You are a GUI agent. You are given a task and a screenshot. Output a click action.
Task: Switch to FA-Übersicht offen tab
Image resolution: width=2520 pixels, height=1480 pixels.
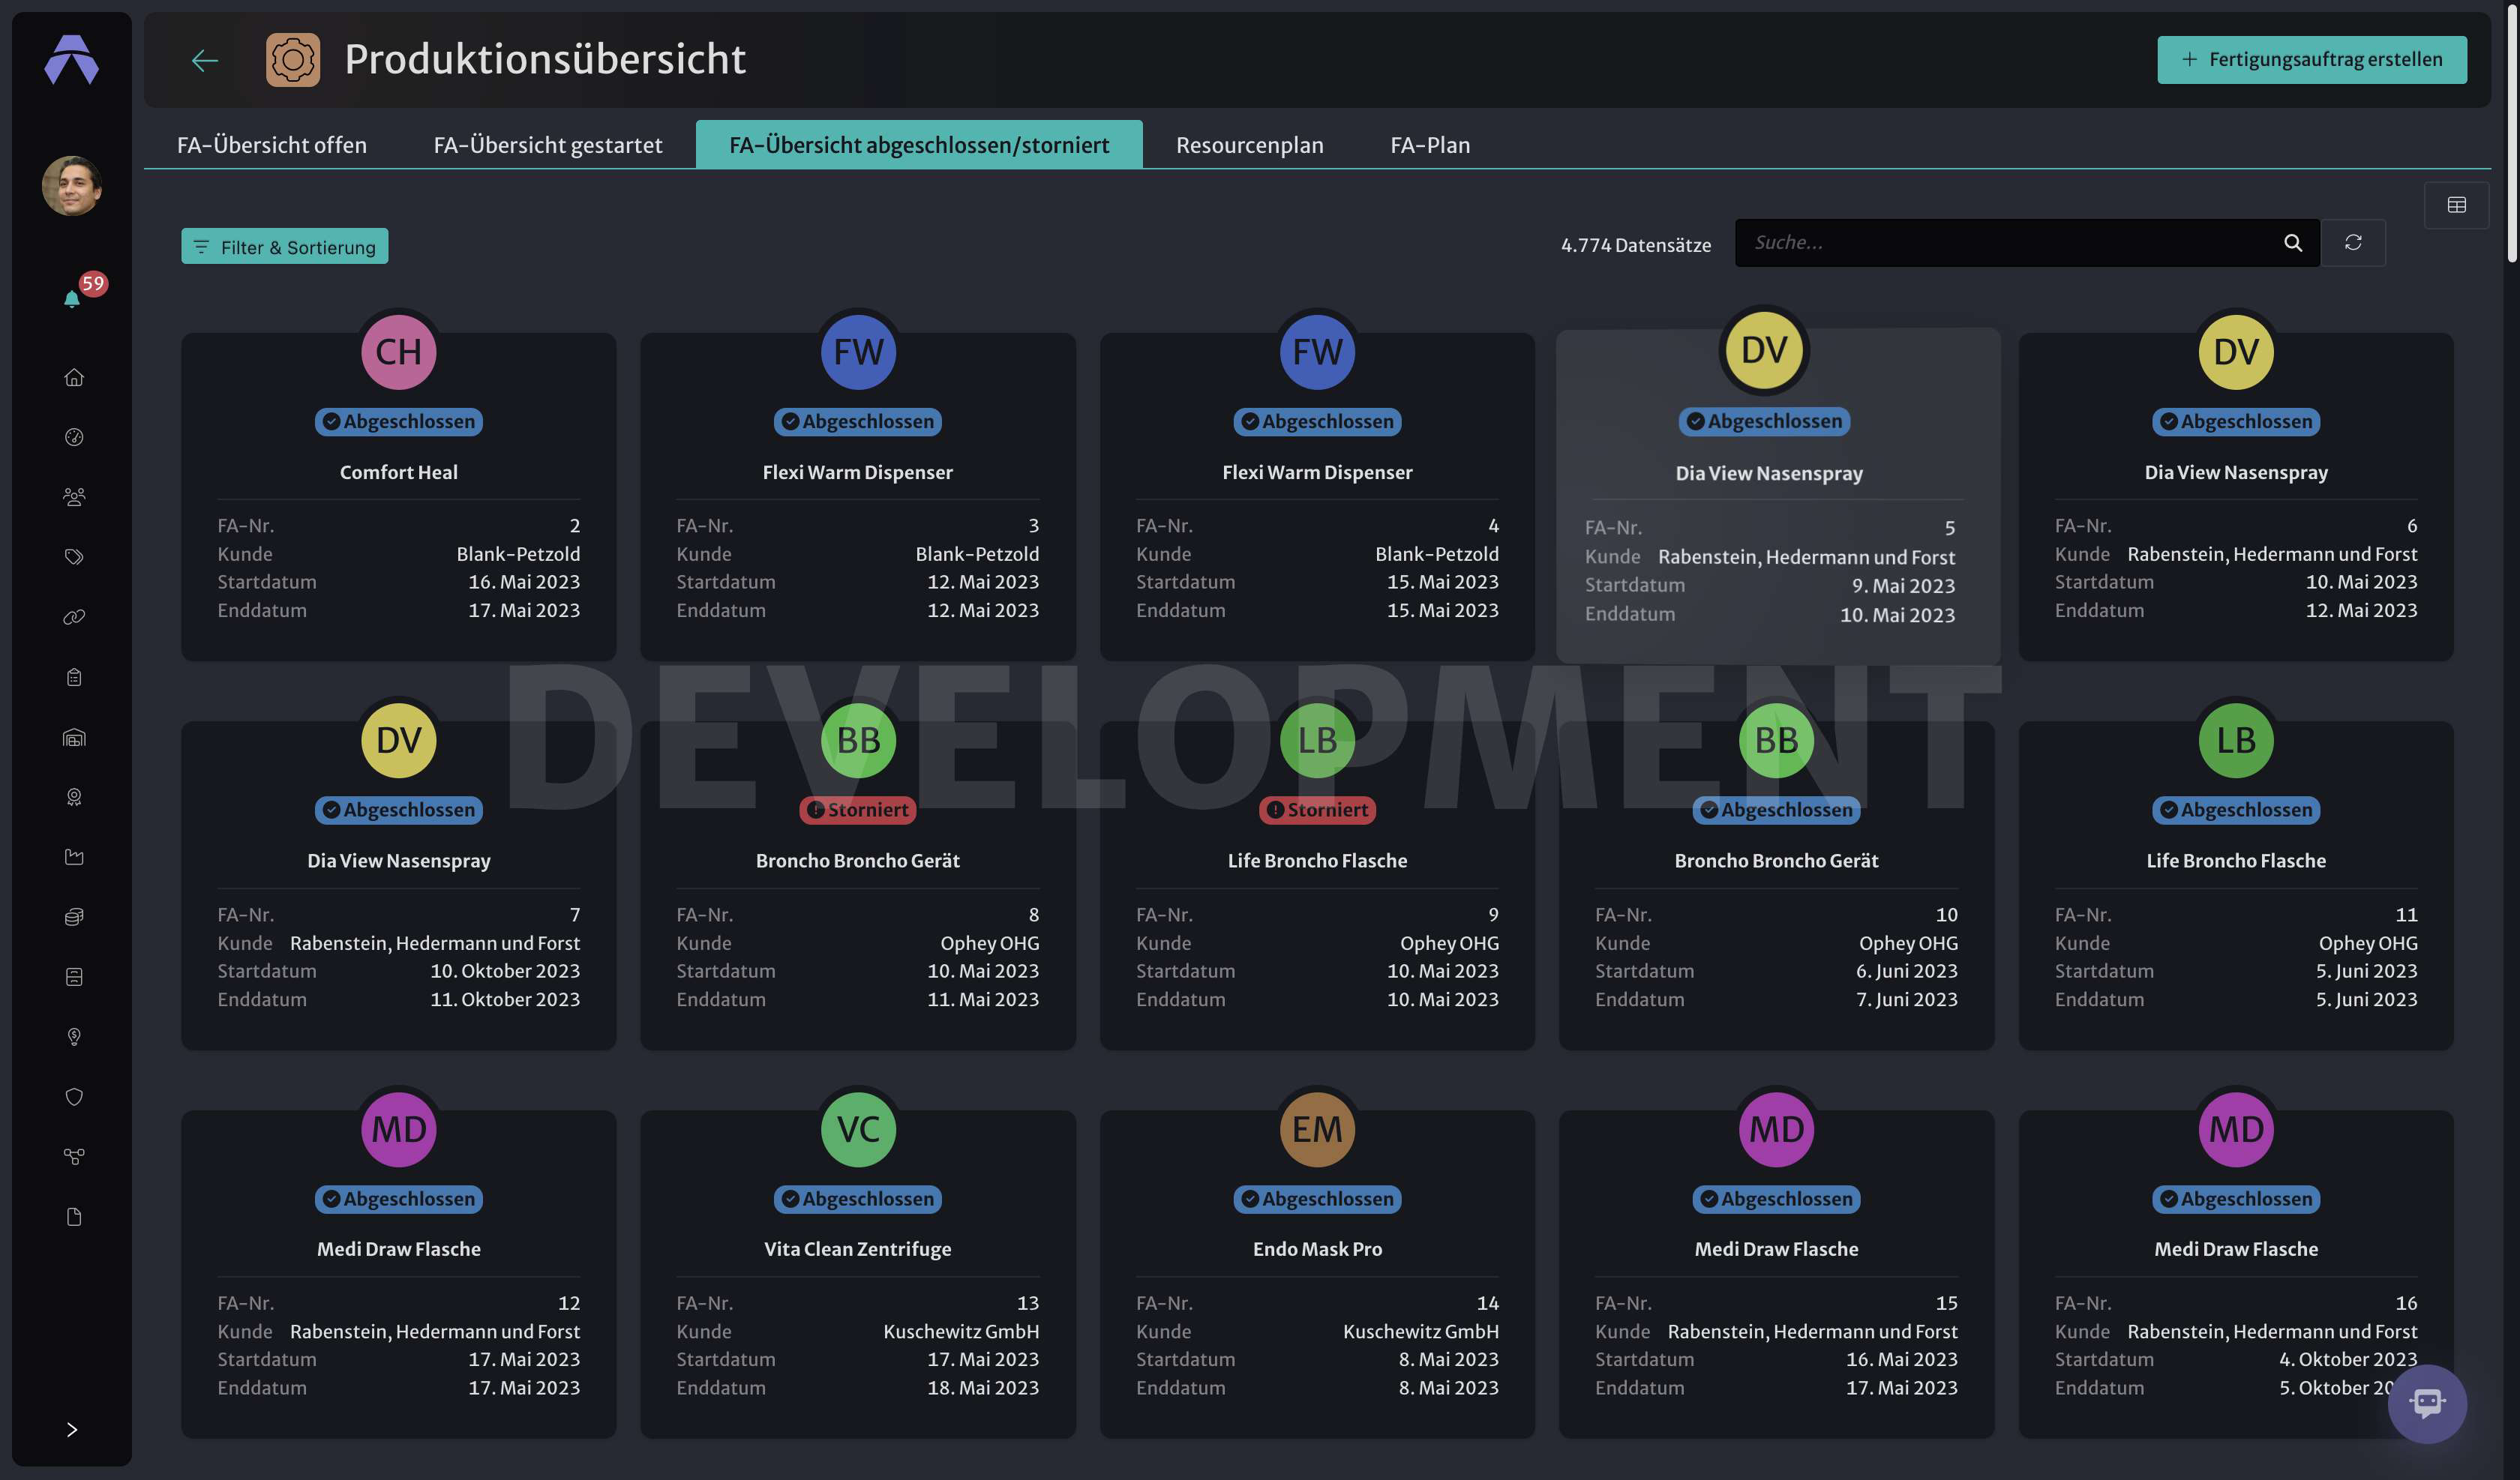pos(272,145)
